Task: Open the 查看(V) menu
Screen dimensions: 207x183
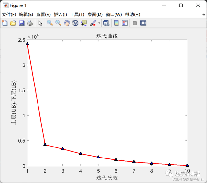Action: click(x=43, y=15)
